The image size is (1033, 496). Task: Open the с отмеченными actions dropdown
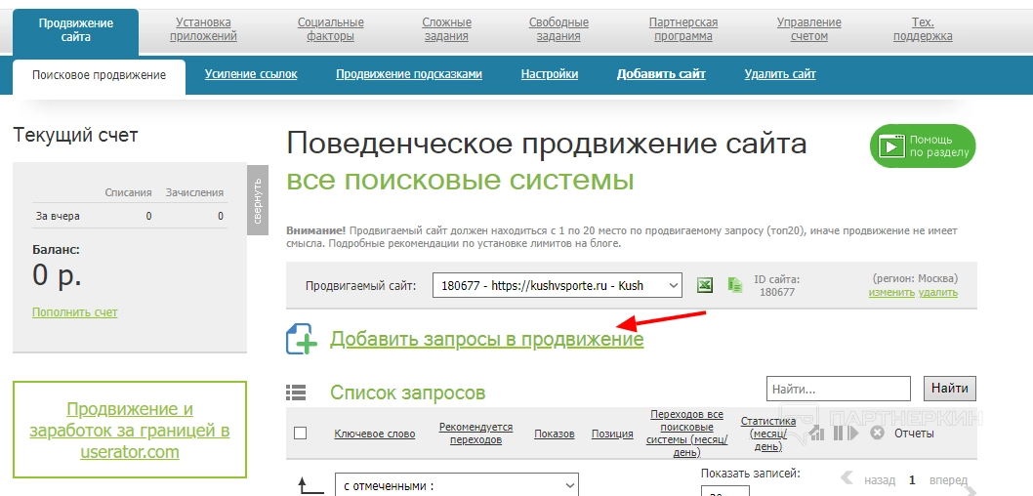click(457, 485)
